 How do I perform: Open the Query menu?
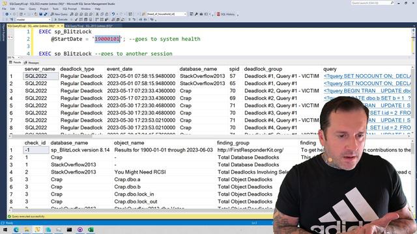32,8
